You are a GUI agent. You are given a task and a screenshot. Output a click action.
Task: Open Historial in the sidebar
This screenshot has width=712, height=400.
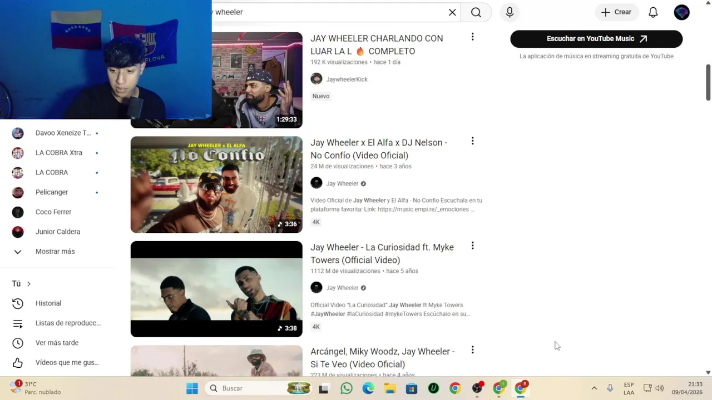click(57, 303)
